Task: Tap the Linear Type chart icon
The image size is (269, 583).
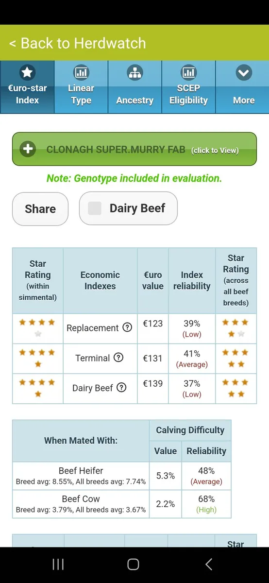Action: tap(81, 73)
